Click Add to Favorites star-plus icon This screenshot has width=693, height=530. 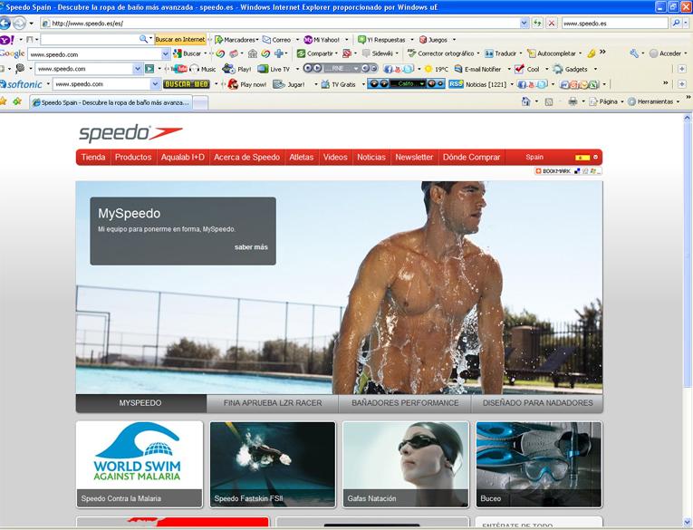click(17, 101)
